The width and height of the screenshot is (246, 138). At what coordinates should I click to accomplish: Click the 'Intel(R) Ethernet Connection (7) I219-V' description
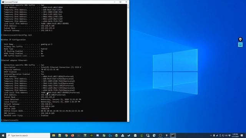point(61,67)
